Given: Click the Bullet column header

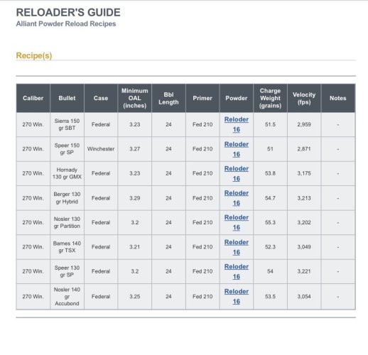Looking at the screenshot, I should (67, 98).
